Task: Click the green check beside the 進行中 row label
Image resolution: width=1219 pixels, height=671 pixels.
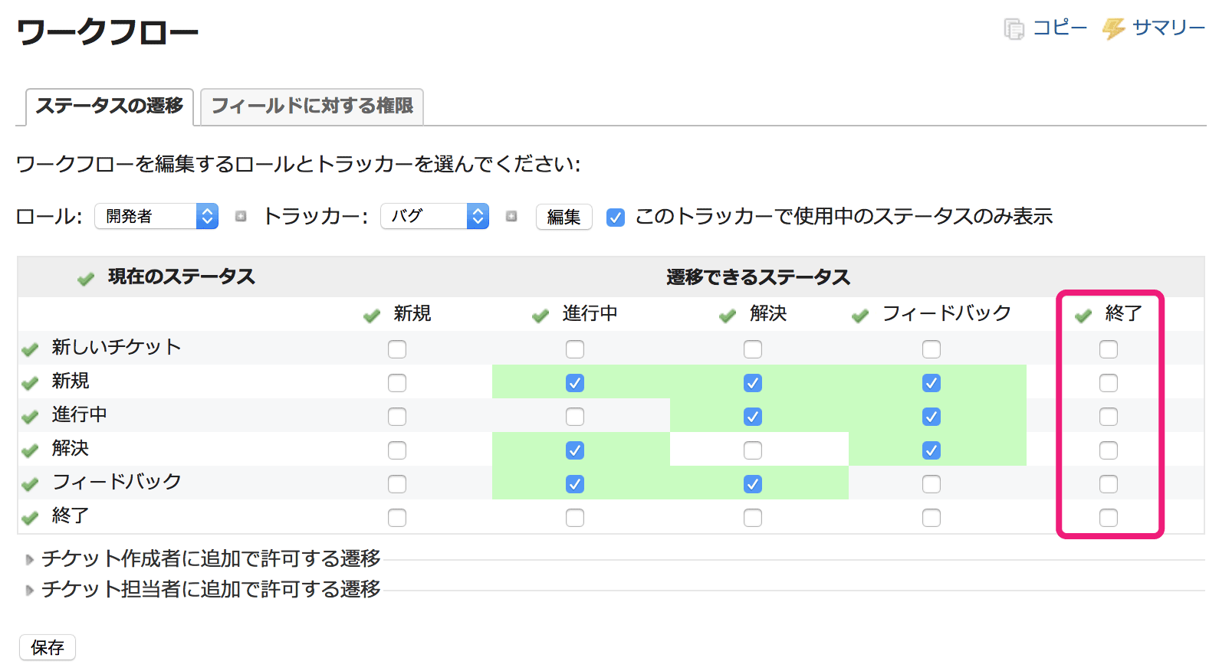Action: (30, 417)
